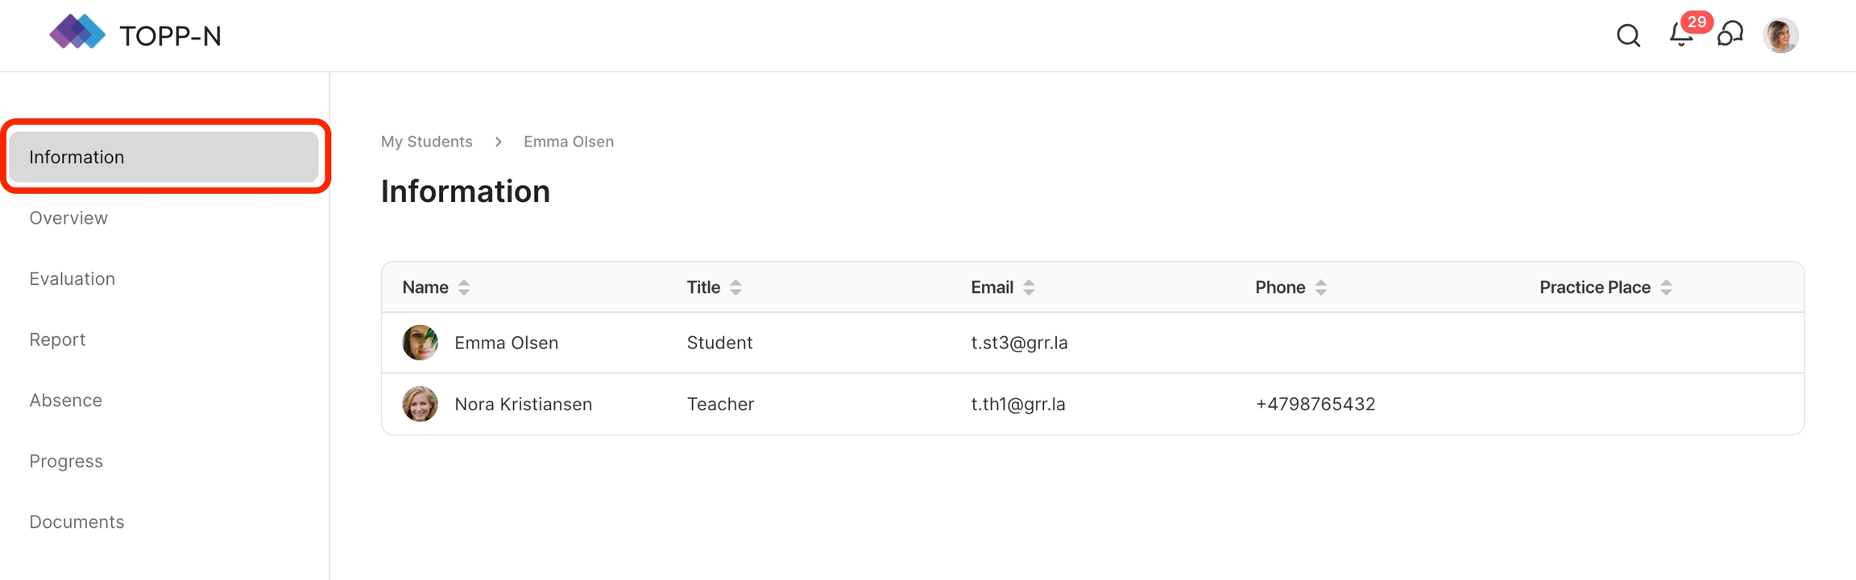Navigate to Absence in the sidebar
The width and height of the screenshot is (1856, 580).
(x=66, y=401)
